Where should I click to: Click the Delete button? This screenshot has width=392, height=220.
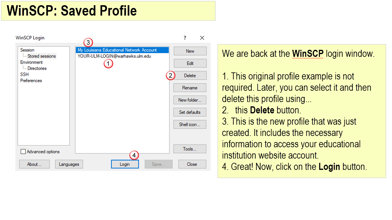pyautogui.click(x=190, y=75)
